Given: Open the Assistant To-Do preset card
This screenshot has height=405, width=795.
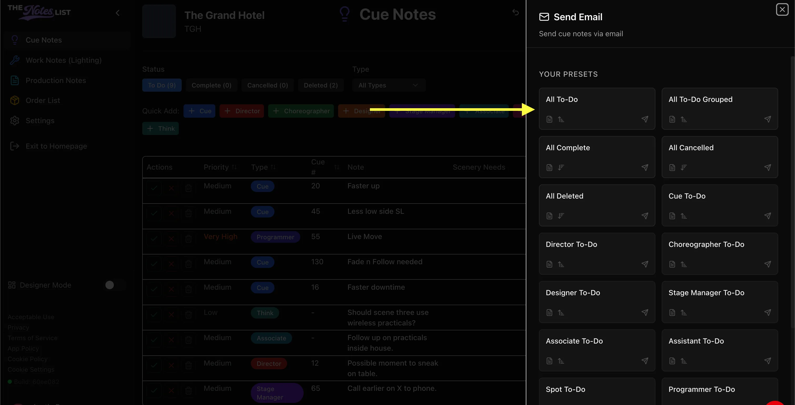Looking at the screenshot, I should click(x=720, y=350).
